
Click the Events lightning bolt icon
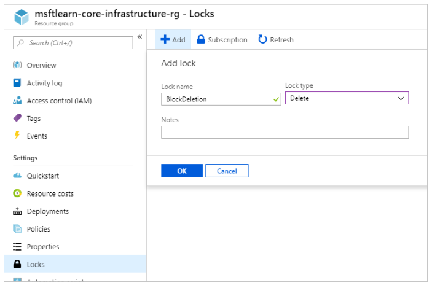click(17, 136)
